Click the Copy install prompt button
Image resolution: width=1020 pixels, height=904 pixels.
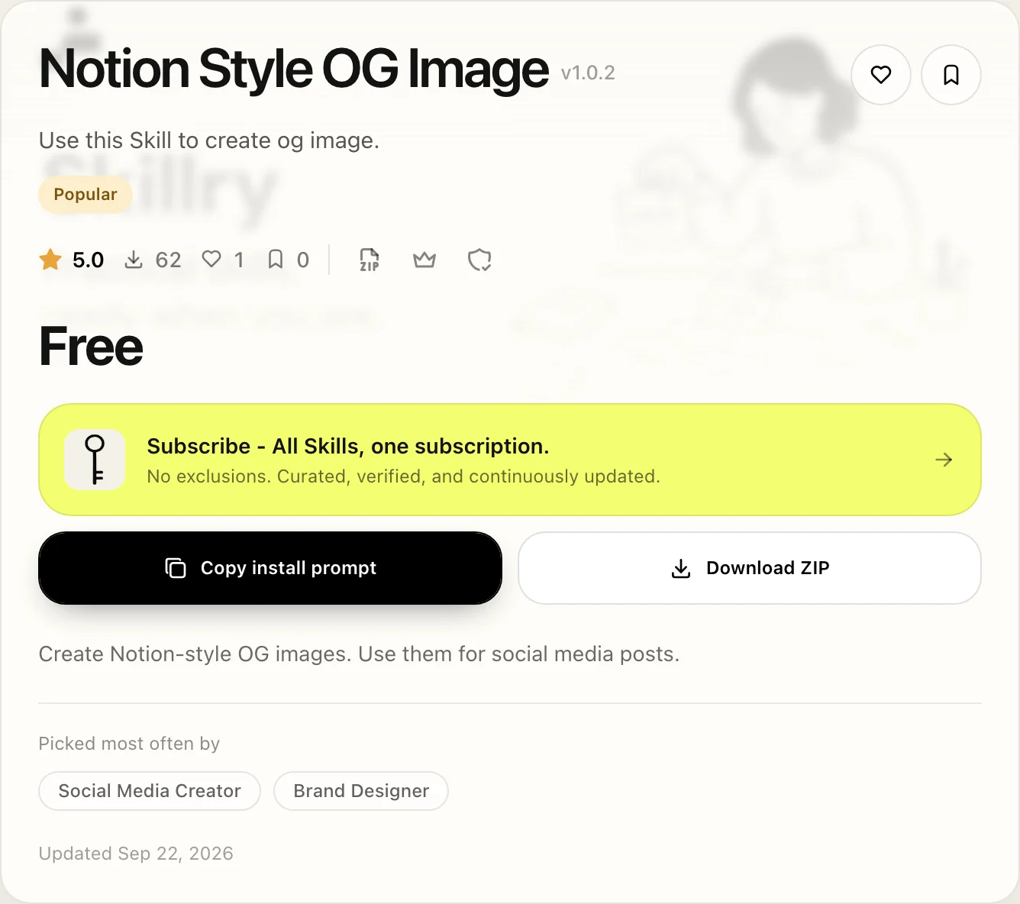point(270,568)
